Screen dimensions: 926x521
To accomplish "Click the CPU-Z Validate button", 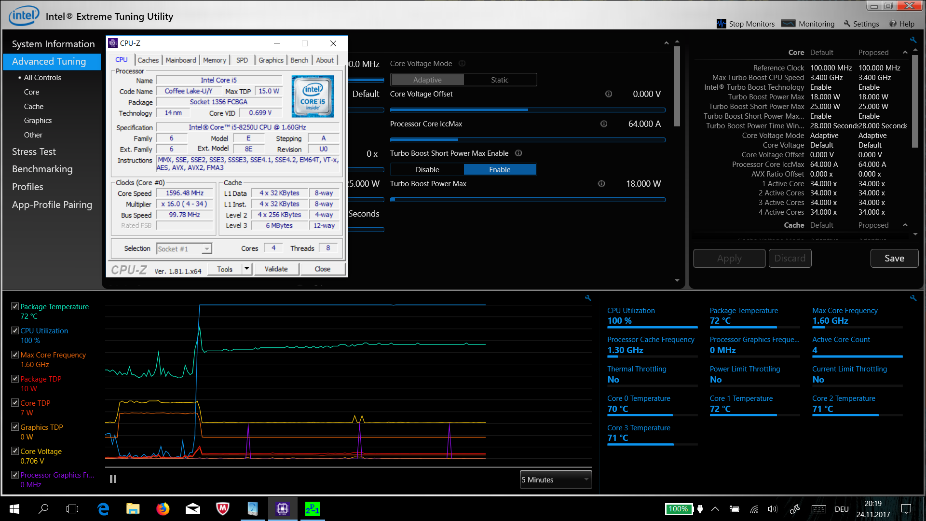I will (x=276, y=269).
